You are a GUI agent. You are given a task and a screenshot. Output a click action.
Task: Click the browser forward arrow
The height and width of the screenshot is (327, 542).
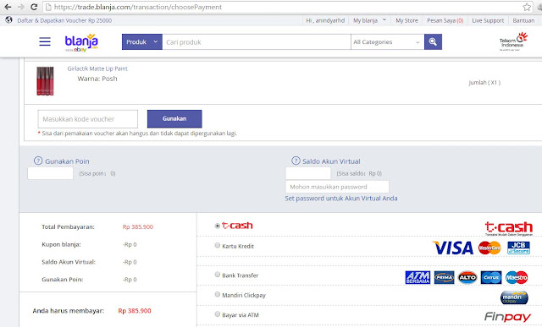(20, 7)
